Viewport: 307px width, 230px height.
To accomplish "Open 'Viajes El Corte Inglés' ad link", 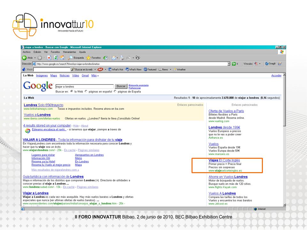I will 224,160.
